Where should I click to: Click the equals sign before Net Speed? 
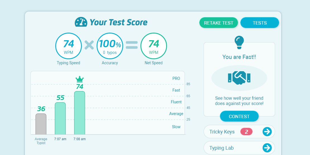tap(132, 45)
